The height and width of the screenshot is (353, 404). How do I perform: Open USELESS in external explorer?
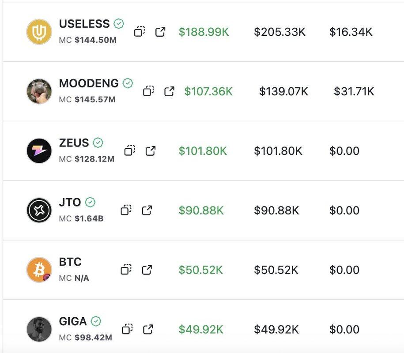coord(160,32)
